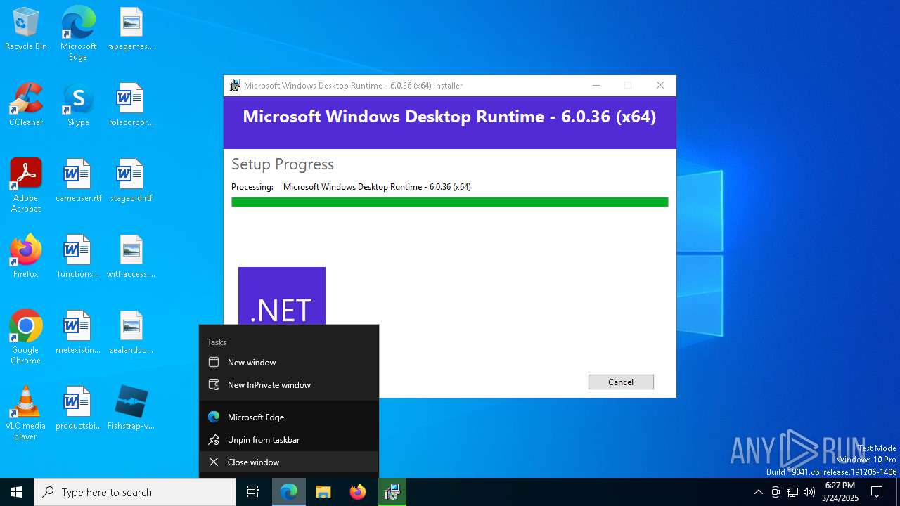This screenshot has width=900, height=506.
Task: Select the rolecorpor document icon
Action: (x=131, y=105)
